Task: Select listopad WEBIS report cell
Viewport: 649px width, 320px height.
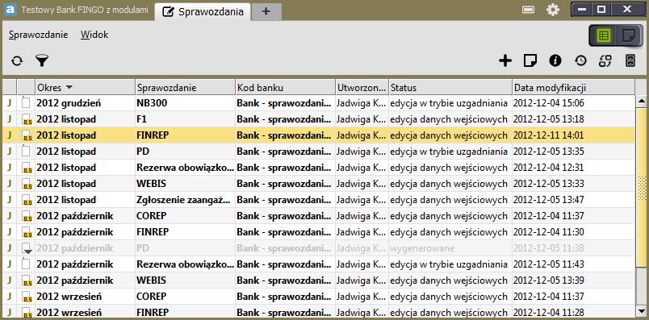Action: (x=185, y=184)
